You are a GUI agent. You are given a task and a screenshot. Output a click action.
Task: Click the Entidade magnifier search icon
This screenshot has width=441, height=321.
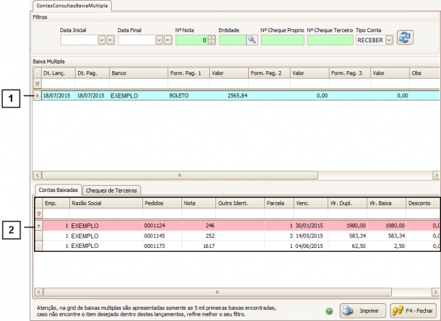click(252, 40)
